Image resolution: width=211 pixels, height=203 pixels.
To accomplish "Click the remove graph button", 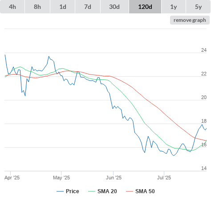I will [190, 20].
